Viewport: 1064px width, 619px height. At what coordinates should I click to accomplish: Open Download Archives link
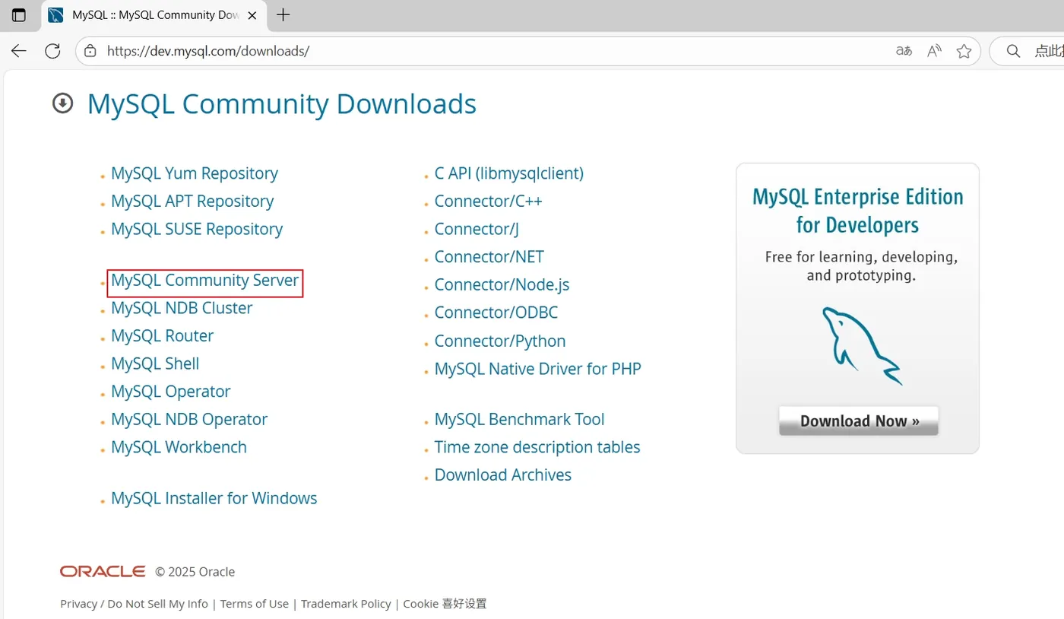(503, 475)
